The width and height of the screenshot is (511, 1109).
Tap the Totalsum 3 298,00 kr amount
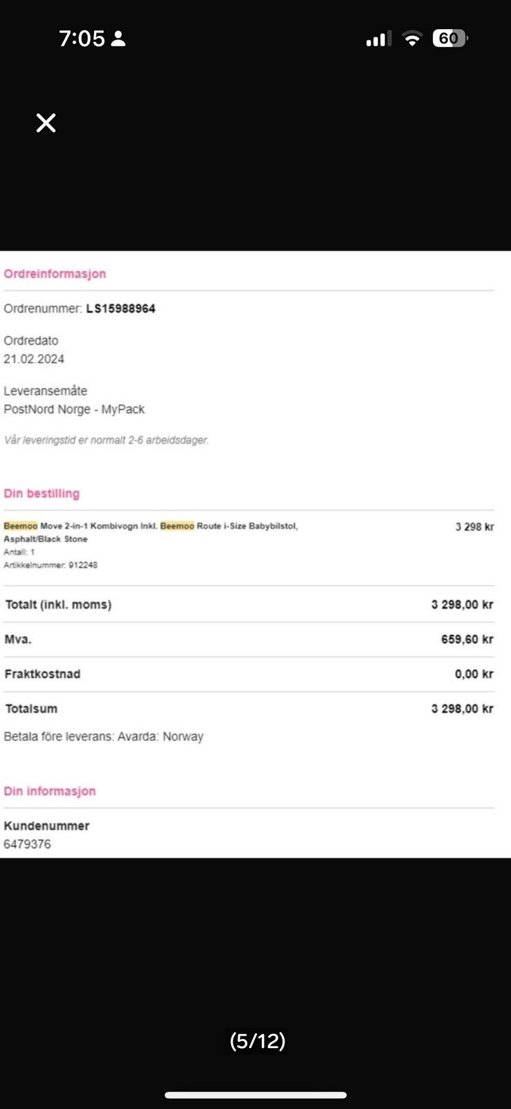462,708
